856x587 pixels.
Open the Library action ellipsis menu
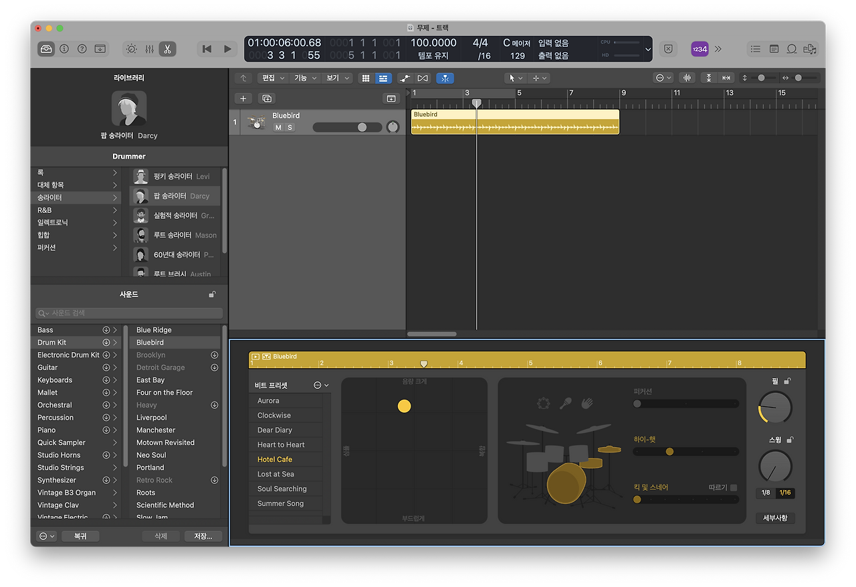pyautogui.click(x=47, y=536)
